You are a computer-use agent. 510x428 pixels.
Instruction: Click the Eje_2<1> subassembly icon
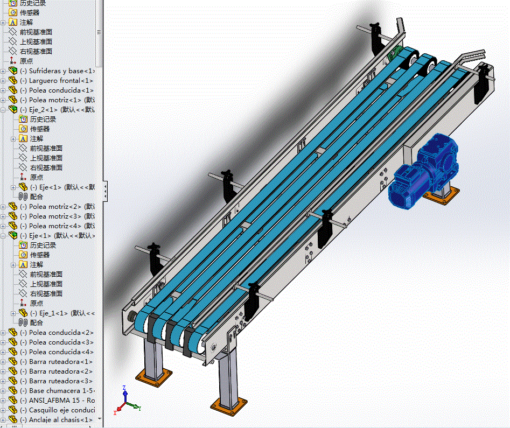point(13,109)
